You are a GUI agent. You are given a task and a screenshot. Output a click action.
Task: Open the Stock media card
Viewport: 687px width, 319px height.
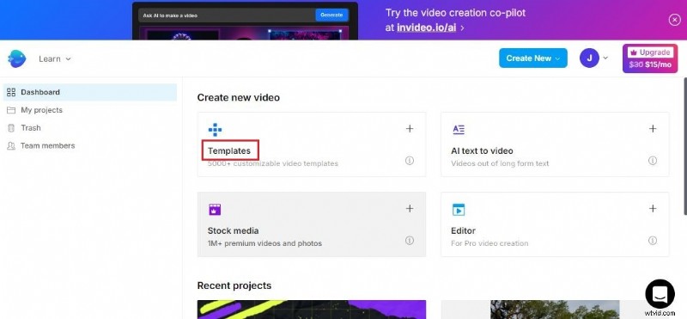(x=312, y=224)
